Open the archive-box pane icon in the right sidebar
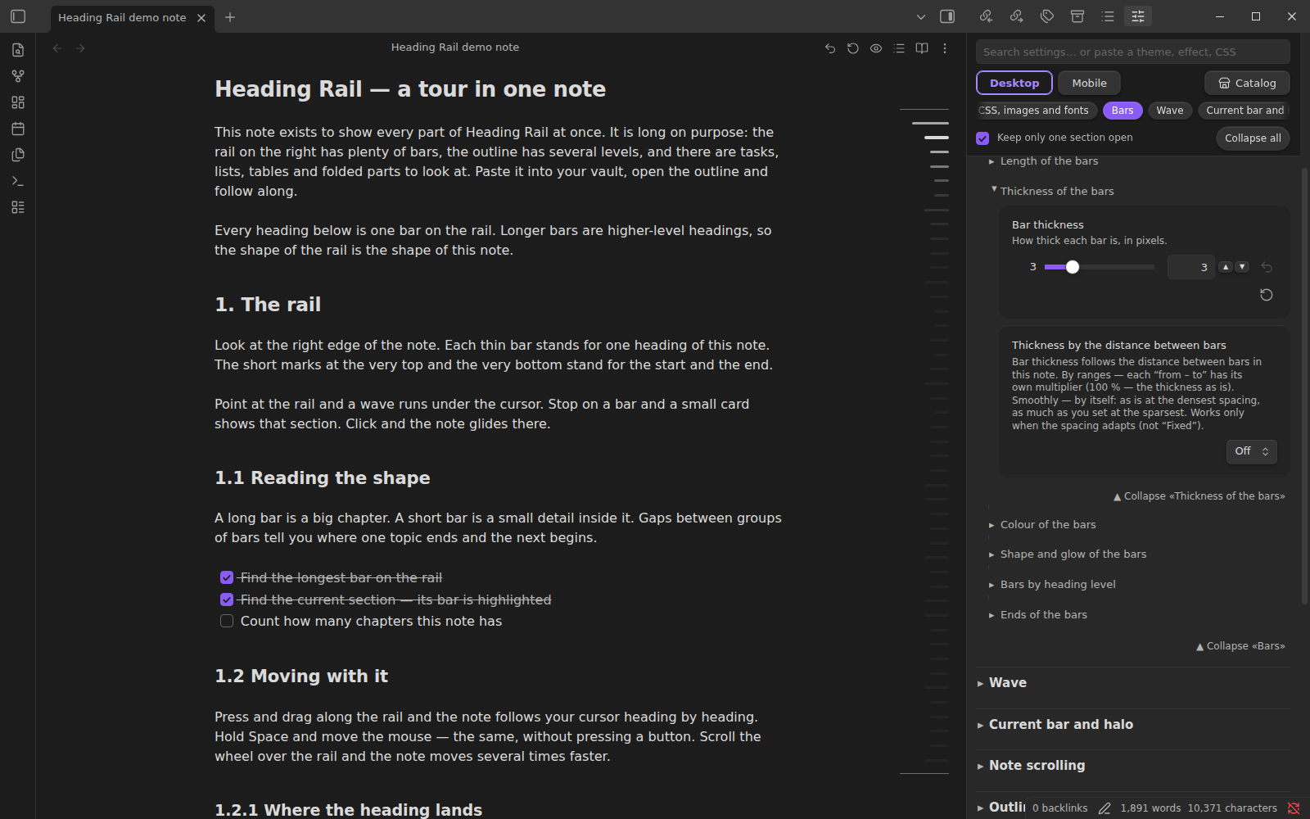 1077,16
